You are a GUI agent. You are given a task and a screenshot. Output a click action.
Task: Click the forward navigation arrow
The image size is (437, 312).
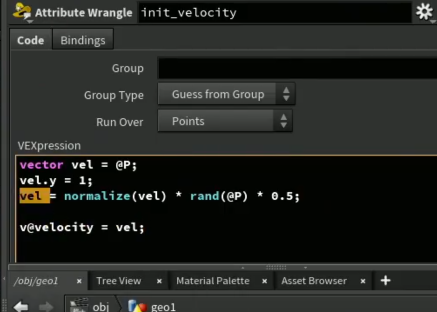(46, 306)
